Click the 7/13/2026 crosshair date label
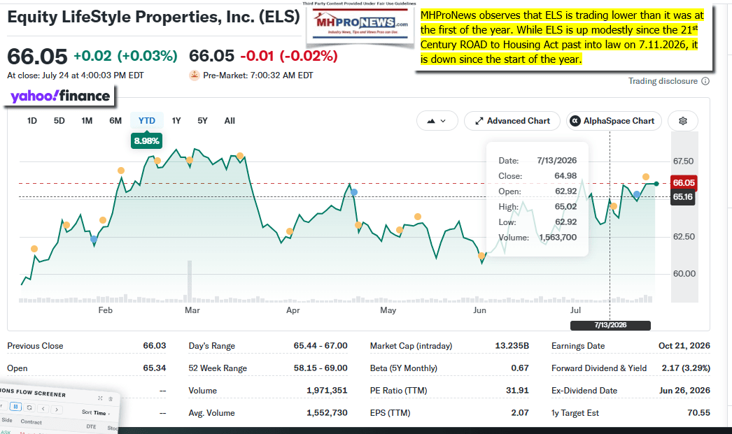This screenshot has height=434, width=732. (610, 325)
